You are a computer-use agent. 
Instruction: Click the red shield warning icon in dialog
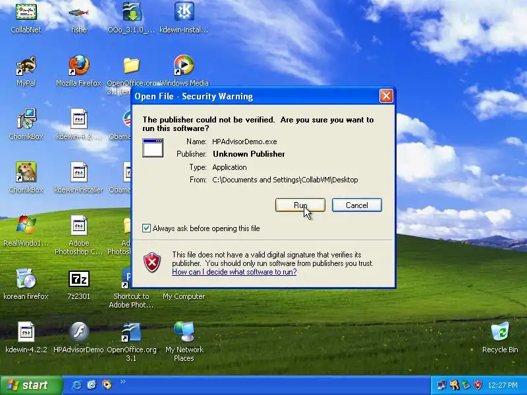tap(152, 262)
